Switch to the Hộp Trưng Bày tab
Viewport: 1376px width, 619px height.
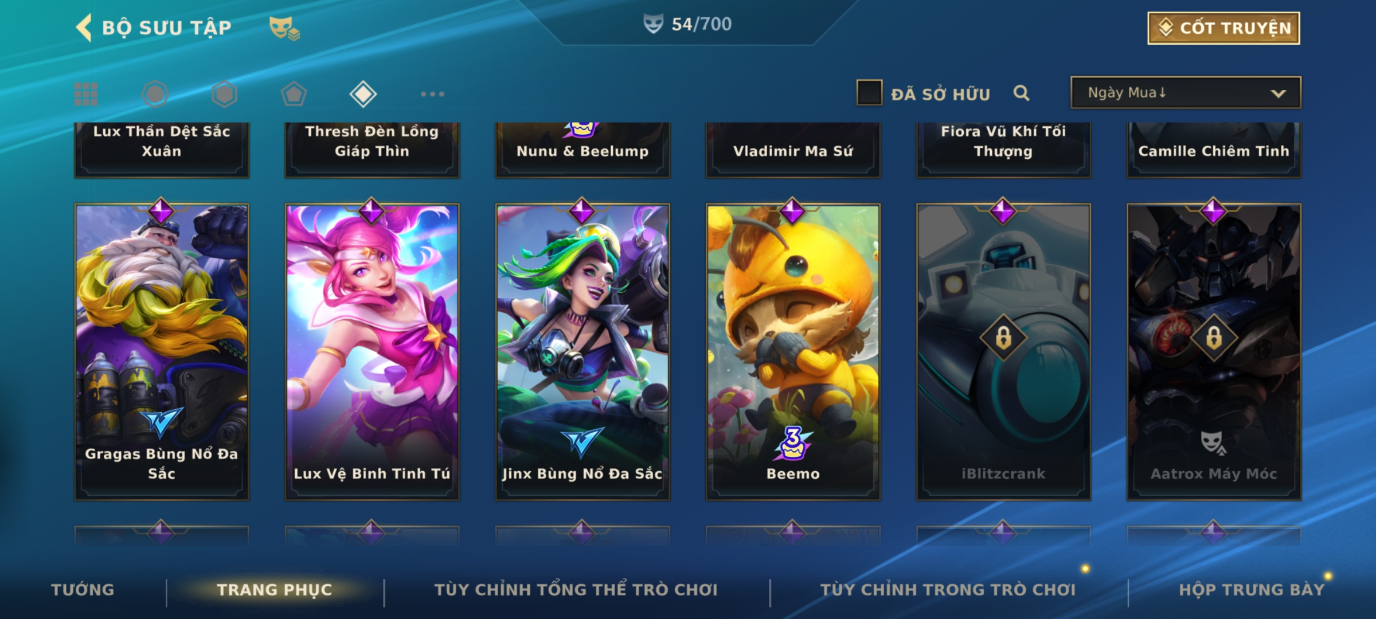pyautogui.click(x=1252, y=590)
